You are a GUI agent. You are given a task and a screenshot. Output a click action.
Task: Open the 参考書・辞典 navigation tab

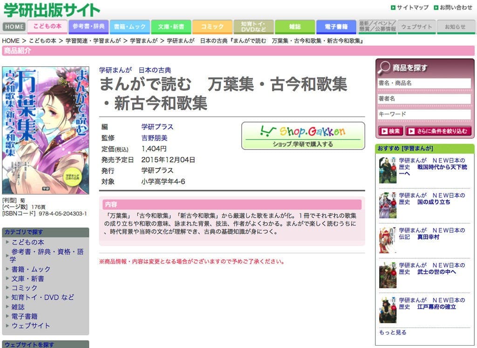[88, 27]
